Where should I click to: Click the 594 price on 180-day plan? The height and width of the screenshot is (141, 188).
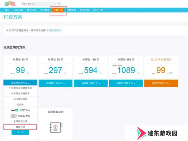[x=91, y=70]
